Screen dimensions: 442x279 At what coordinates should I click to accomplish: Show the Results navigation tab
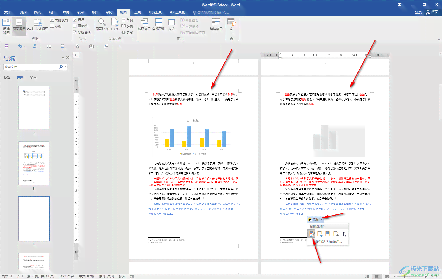coord(33,77)
